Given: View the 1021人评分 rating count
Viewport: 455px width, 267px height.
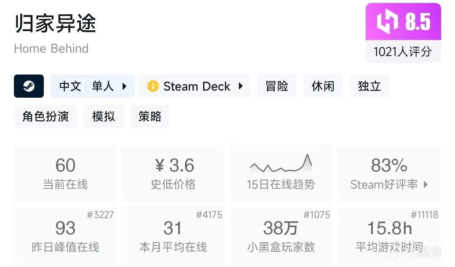Looking at the screenshot, I should (403, 51).
